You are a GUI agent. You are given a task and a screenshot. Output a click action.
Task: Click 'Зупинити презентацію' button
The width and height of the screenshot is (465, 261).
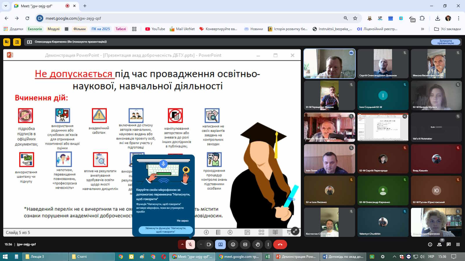pos(445,42)
